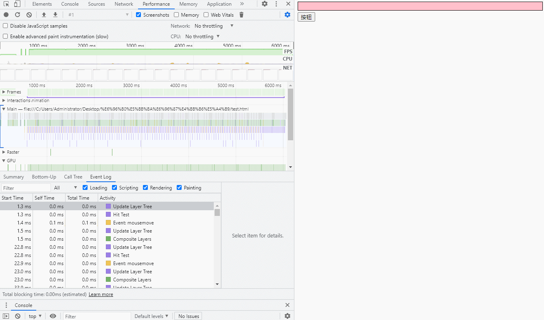Open the Learn more link
The image size is (544, 320).
tap(101, 294)
